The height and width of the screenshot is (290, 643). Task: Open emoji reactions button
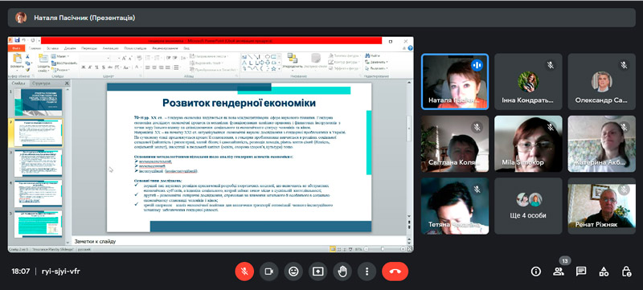pos(293,272)
